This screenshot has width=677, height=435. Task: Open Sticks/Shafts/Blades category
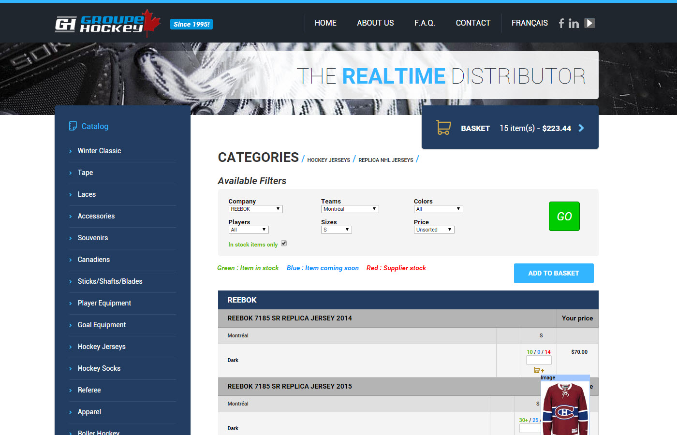point(110,281)
